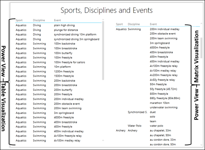
Task: Click the duet event in matrix
Action: [153, 112]
